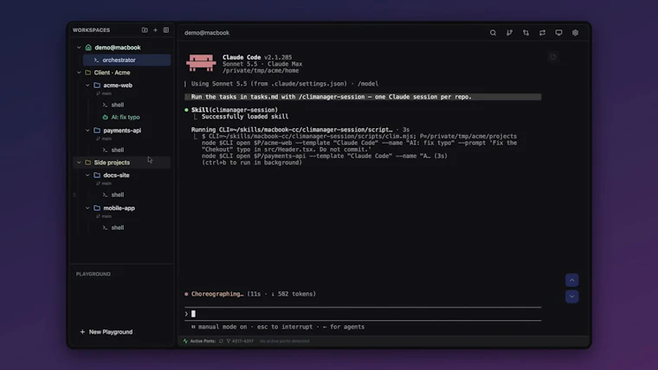Viewport: 658px width, 370px height.
Task: Click the highlighted Run the tasks prompt line
Action: (x=363, y=97)
